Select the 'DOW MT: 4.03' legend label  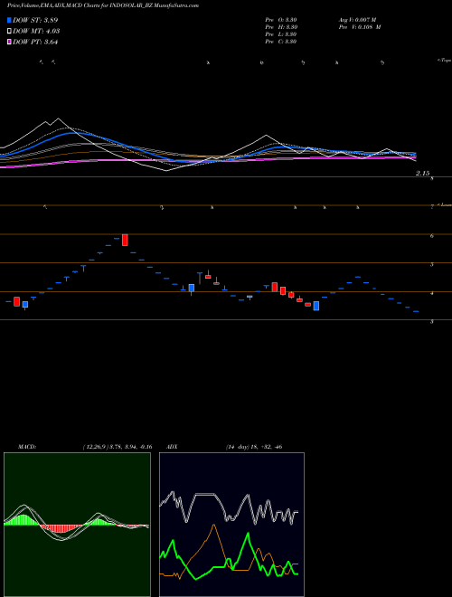point(36,32)
